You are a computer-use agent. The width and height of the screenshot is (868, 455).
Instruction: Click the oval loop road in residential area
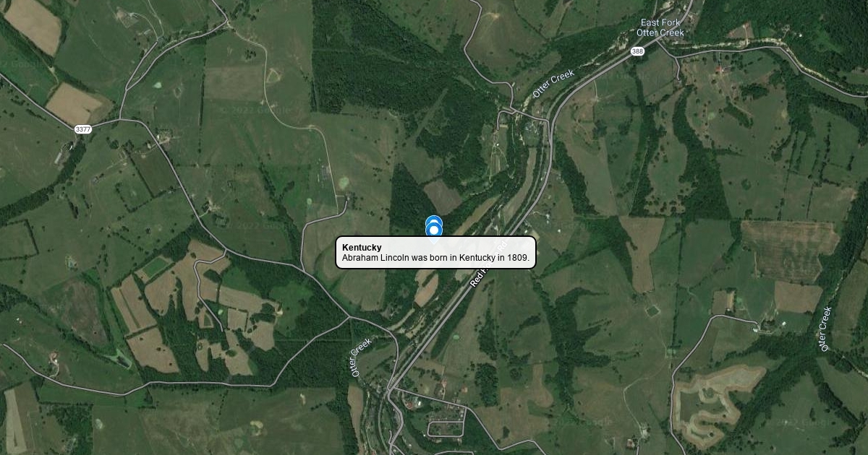click(445, 429)
